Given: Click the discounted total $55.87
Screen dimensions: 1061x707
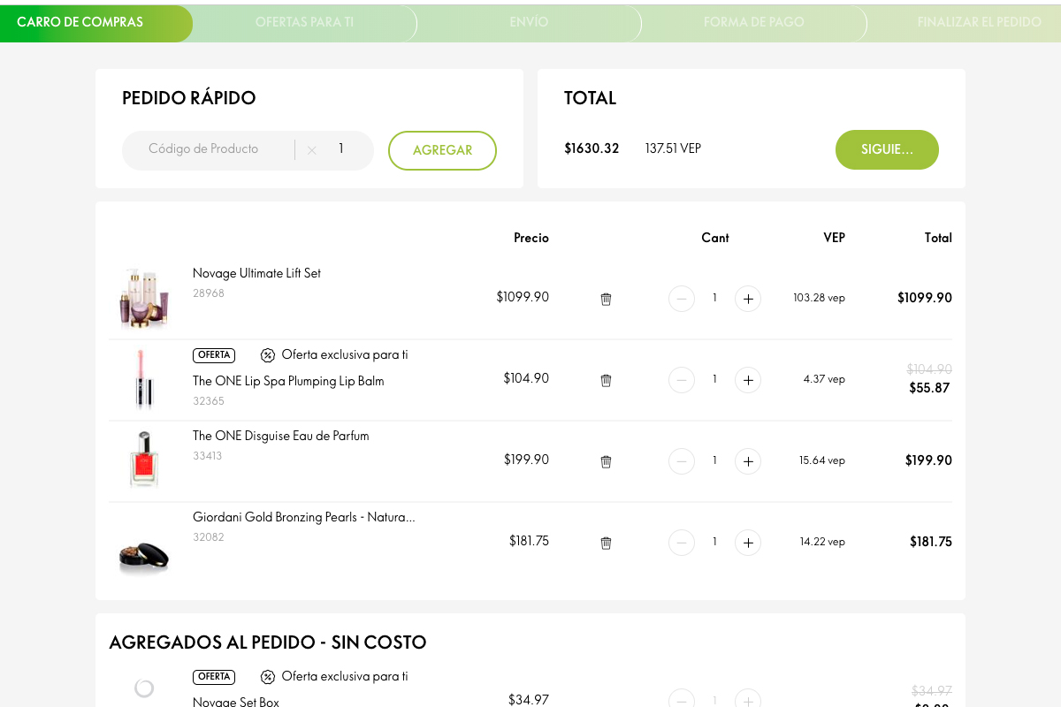Looking at the screenshot, I should point(929,388).
